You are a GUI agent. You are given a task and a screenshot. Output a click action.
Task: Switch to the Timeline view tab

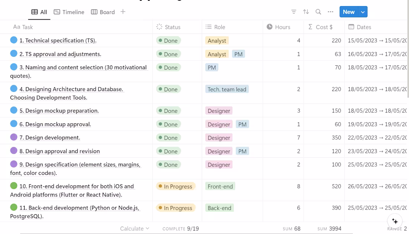click(69, 12)
